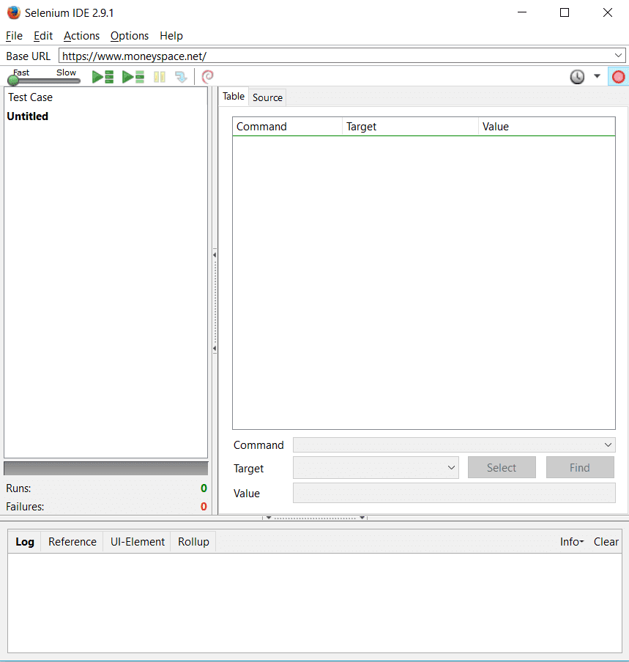The width and height of the screenshot is (629, 662).
Task: Show the Log tab
Action: (x=24, y=542)
